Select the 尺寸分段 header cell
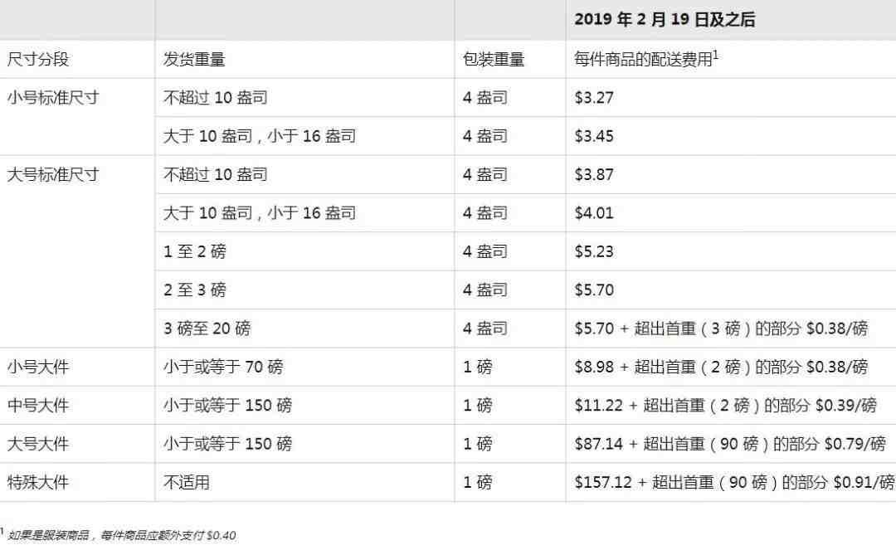This screenshot has width=896, height=550. (37, 60)
